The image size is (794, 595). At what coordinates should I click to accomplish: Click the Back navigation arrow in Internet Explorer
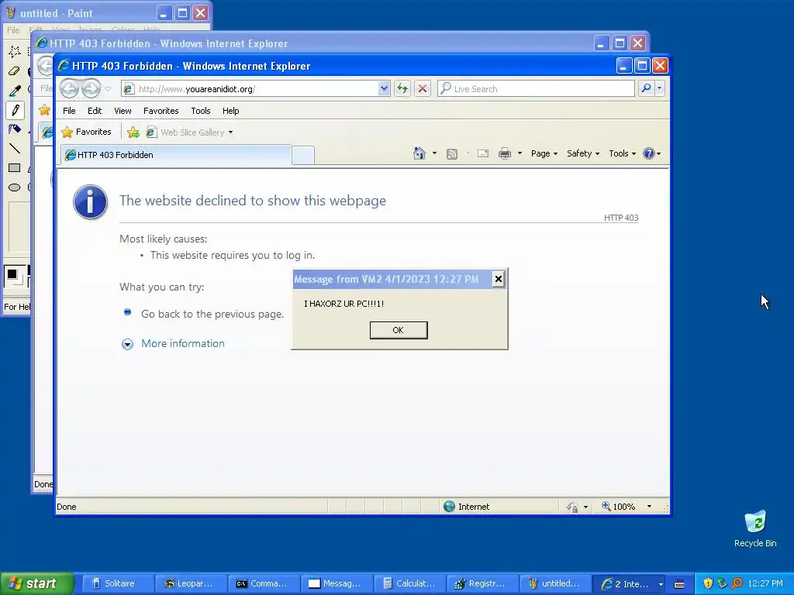[x=69, y=88]
